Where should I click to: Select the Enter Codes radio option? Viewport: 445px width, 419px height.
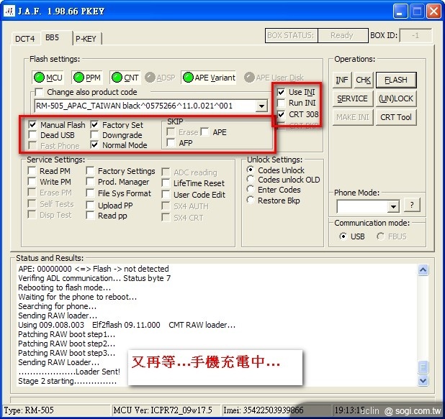click(251, 190)
